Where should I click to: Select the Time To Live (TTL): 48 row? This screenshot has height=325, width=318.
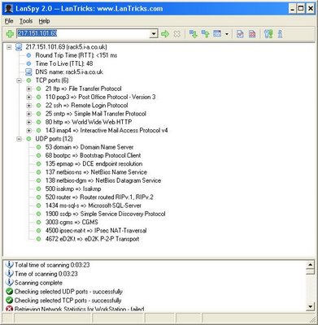pyautogui.click(x=64, y=63)
